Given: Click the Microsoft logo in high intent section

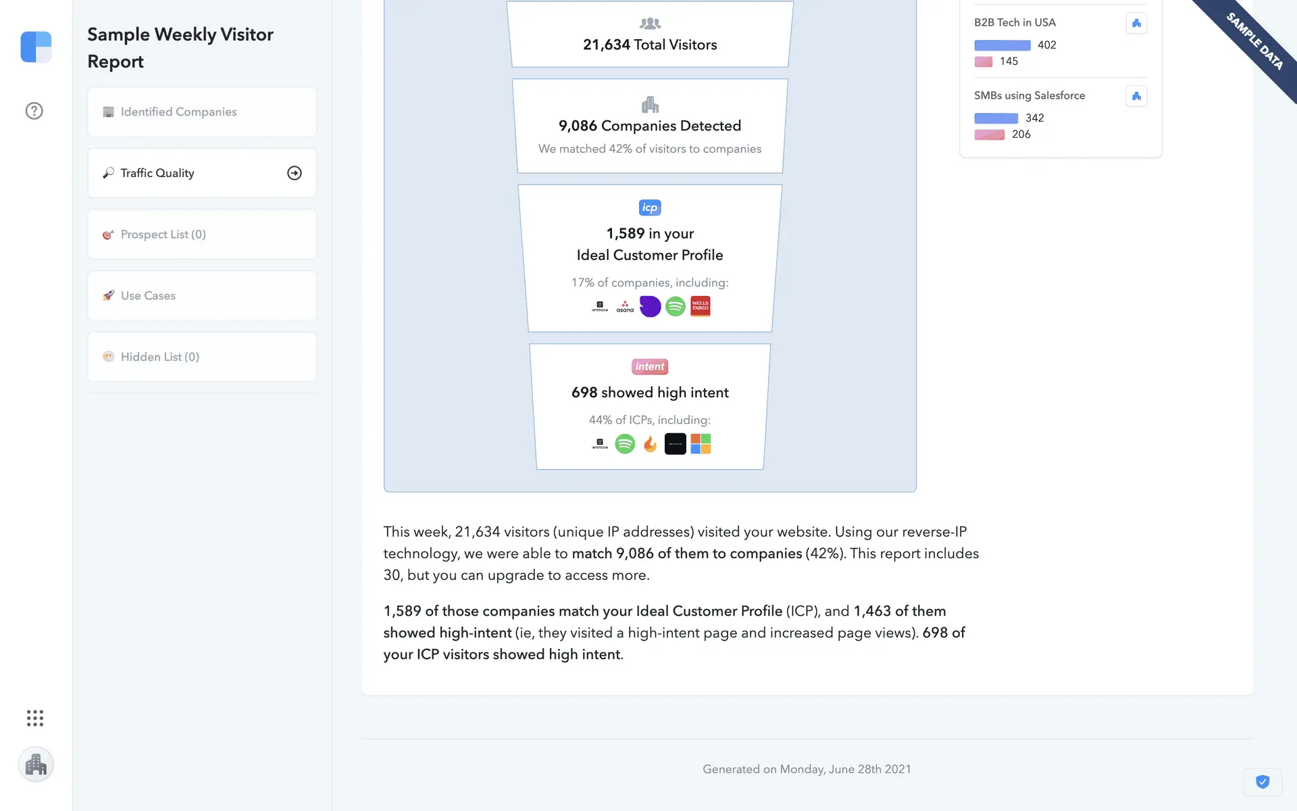Looking at the screenshot, I should pos(701,444).
